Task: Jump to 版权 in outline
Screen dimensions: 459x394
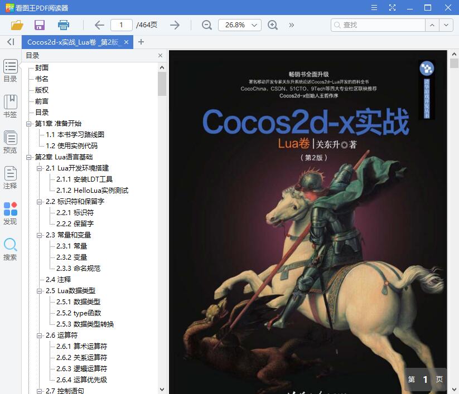Action: (x=42, y=90)
